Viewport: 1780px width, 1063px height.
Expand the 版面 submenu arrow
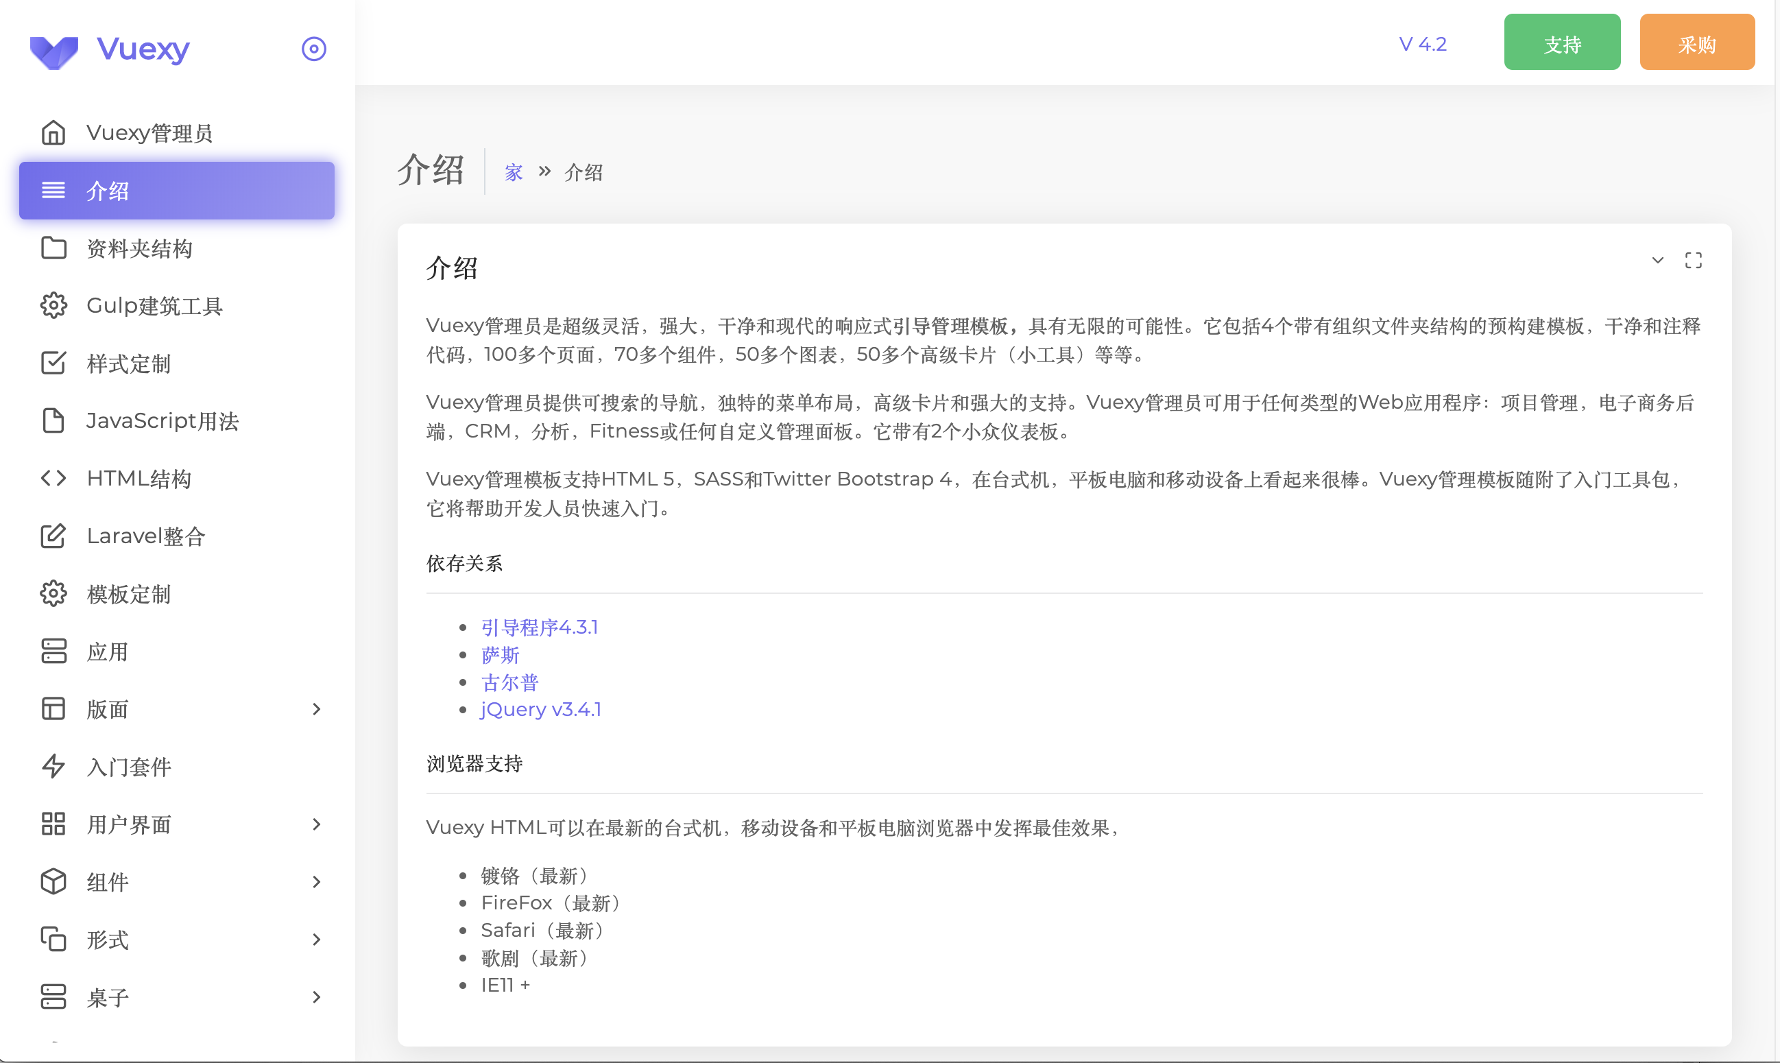tap(317, 709)
